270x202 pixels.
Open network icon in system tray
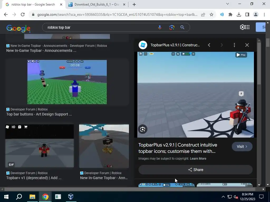pos(230,197)
